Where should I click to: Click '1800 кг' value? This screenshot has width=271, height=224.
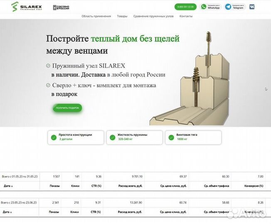(x=182, y=139)
